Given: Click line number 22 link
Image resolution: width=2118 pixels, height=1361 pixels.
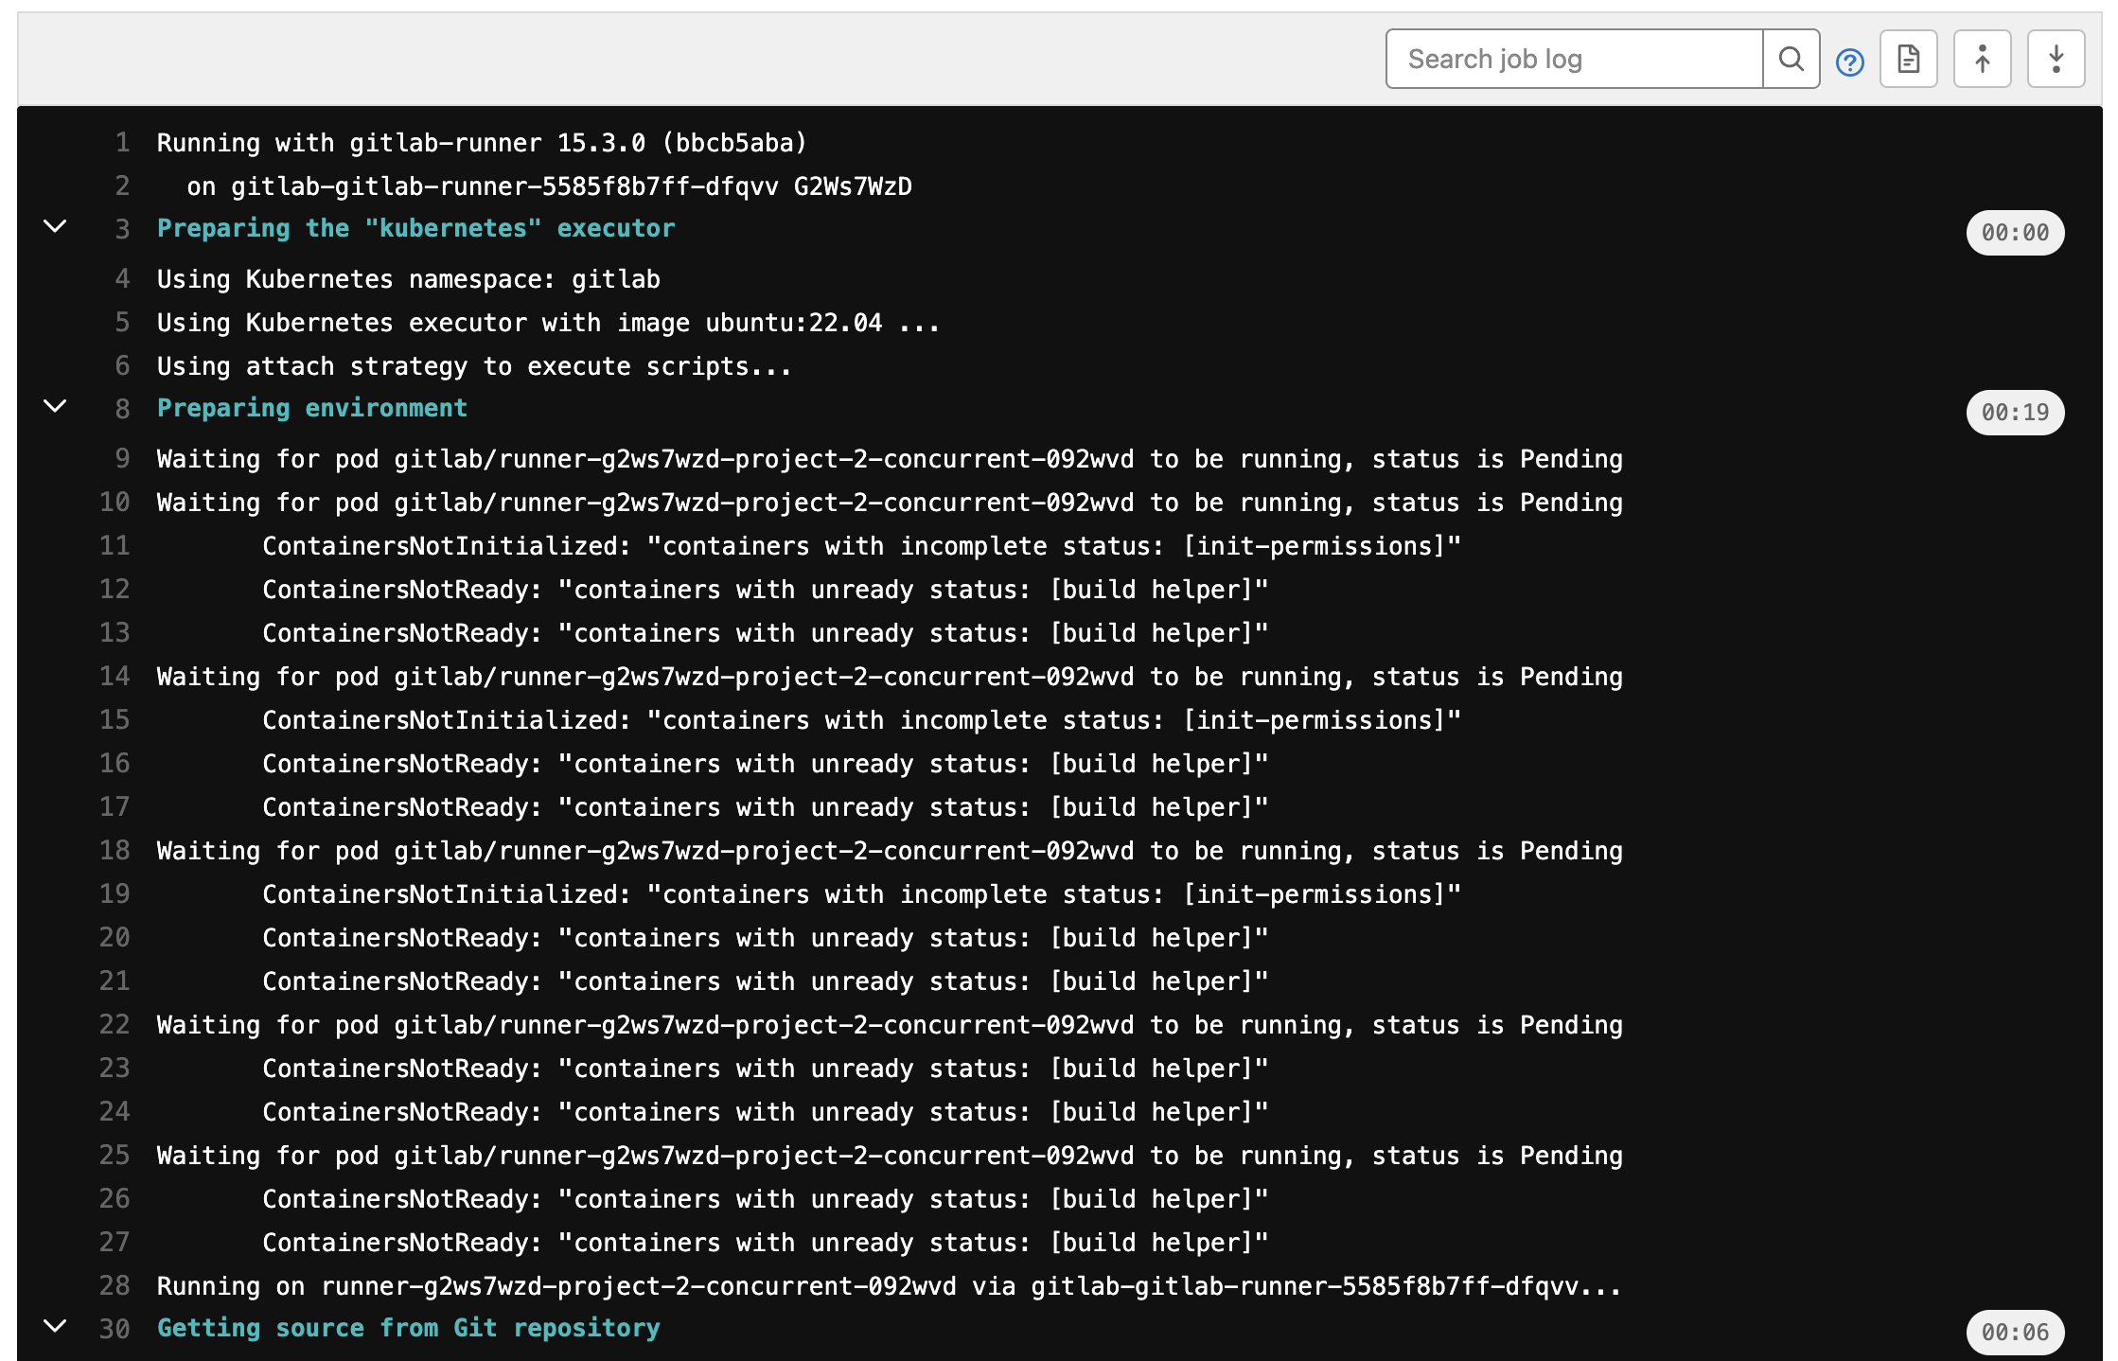Looking at the screenshot, I should pos(115,1024).
